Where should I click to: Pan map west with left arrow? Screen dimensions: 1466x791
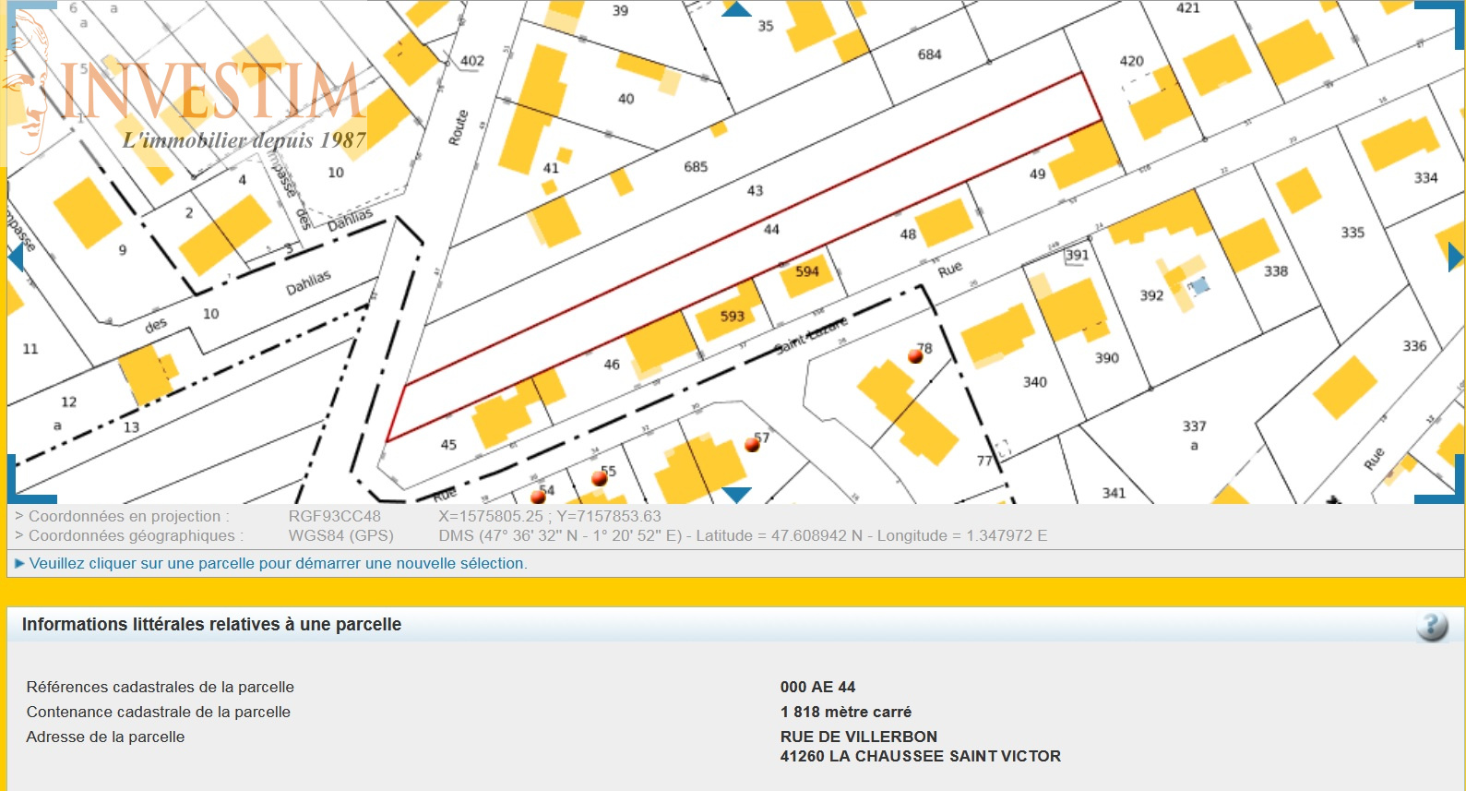tap(15, 258)
